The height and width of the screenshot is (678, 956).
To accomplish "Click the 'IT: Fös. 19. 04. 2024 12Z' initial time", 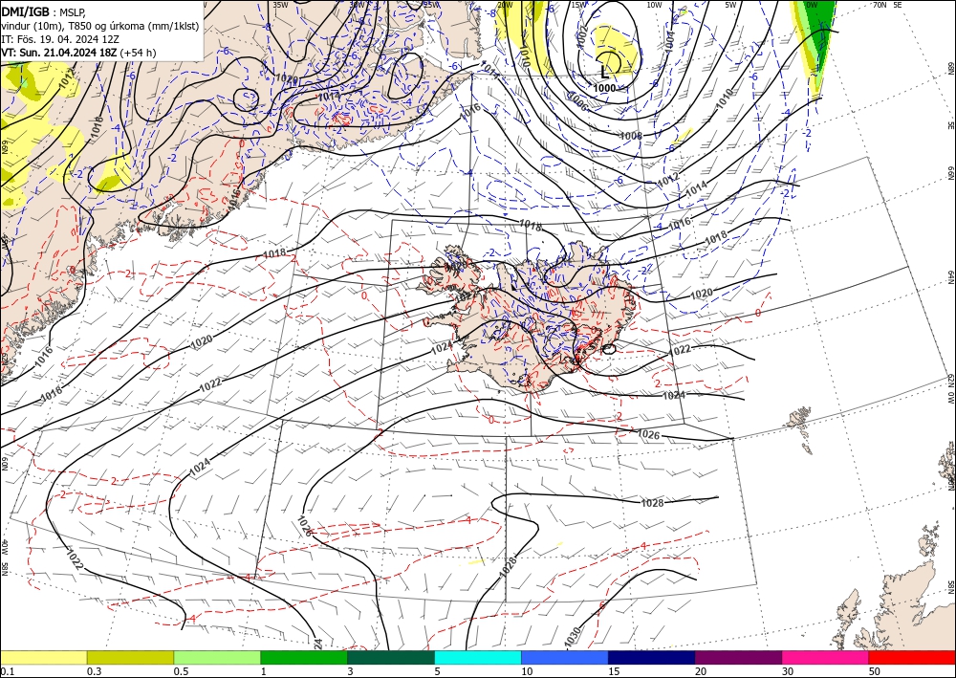I will (x=61, y=39).
